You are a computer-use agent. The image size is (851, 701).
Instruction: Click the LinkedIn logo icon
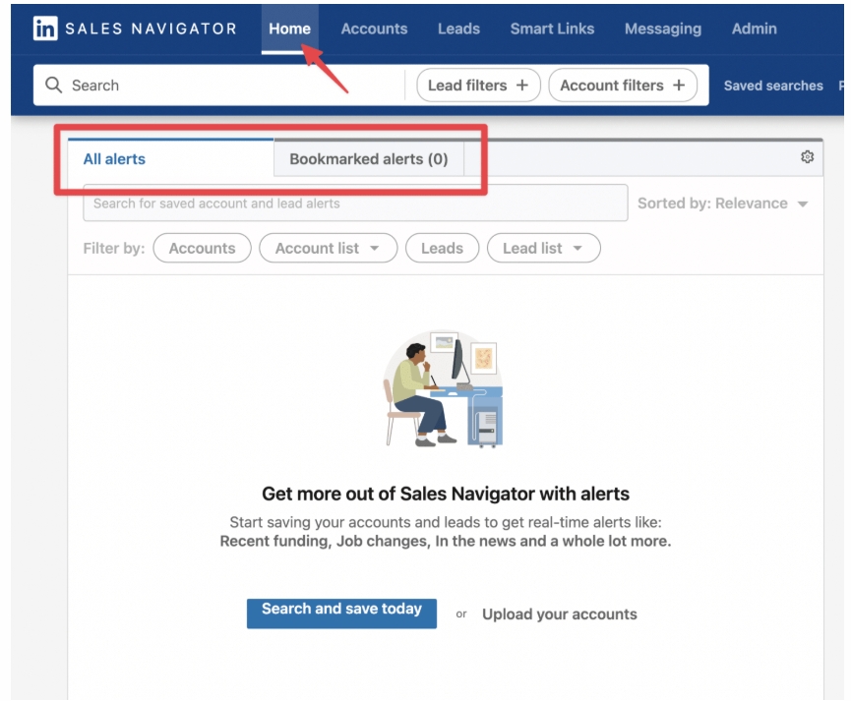(x=45, y=29)
